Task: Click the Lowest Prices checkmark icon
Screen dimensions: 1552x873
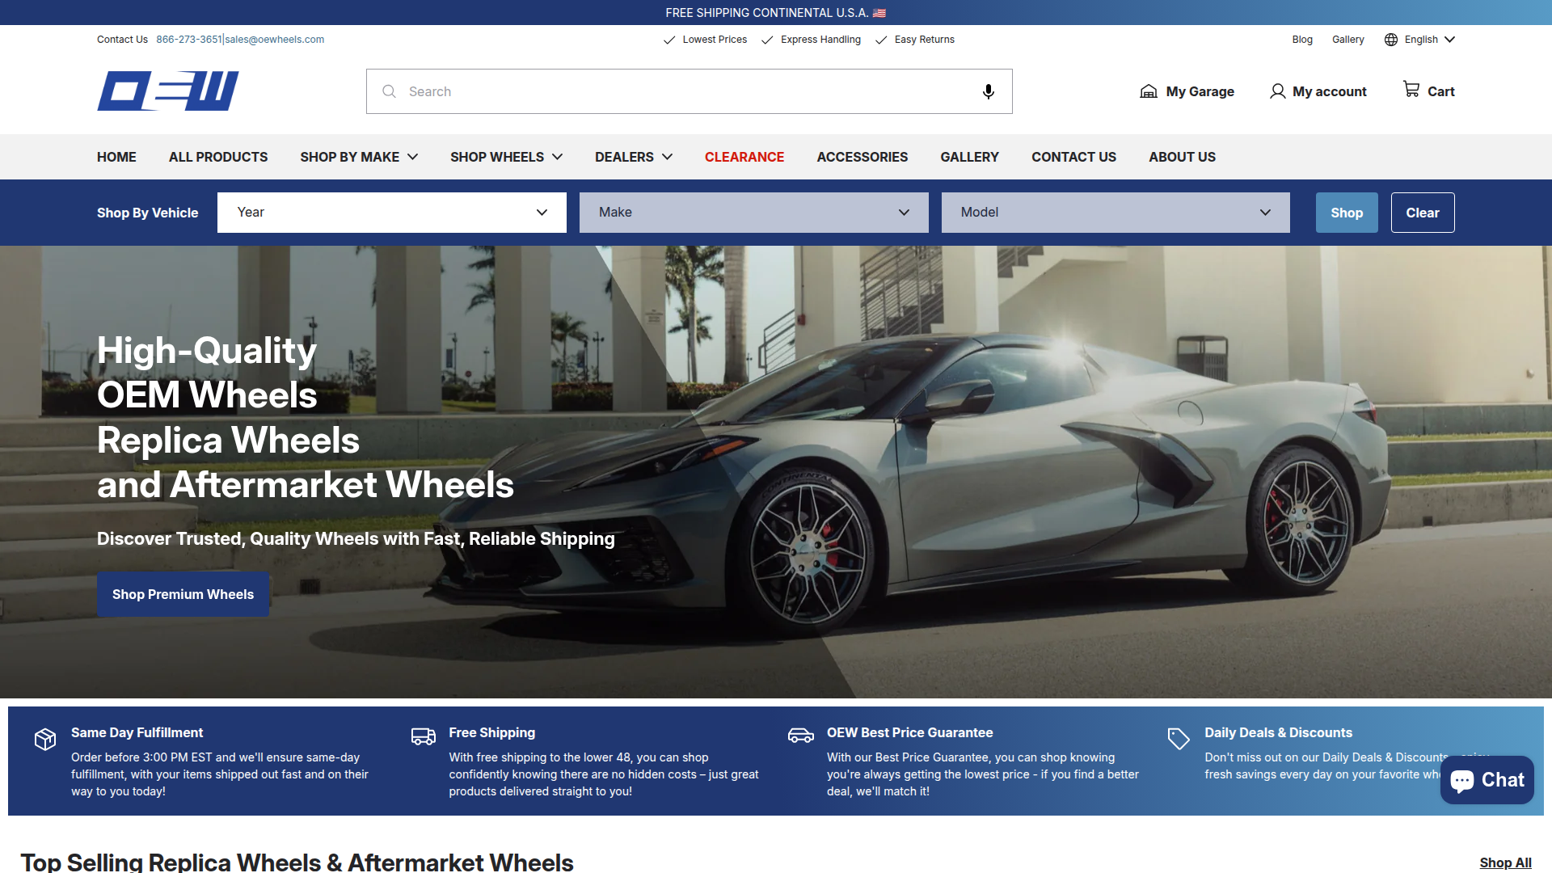Action: click(x=669, y=40)
